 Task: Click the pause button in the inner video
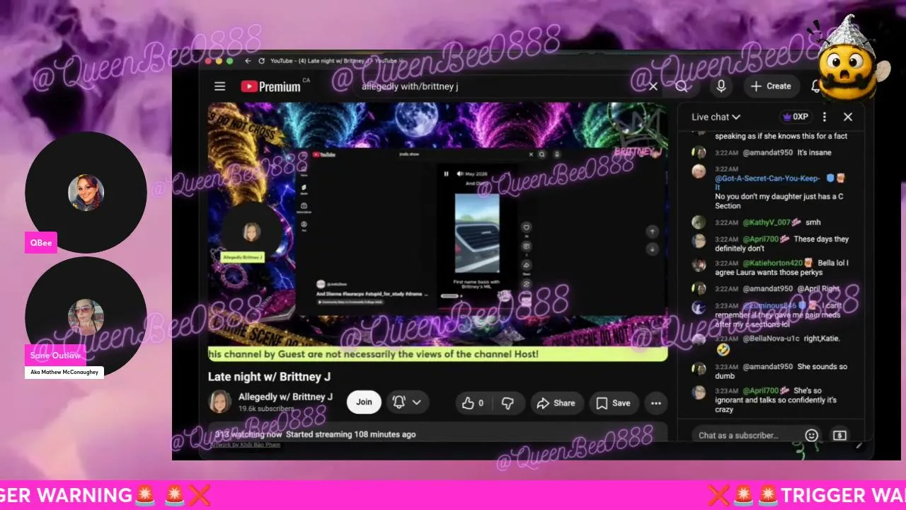pyautogui.click(x=446, y=174)
